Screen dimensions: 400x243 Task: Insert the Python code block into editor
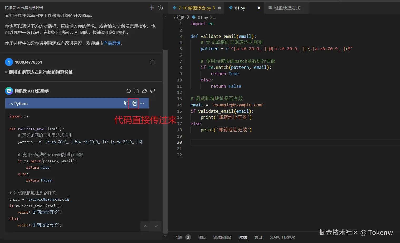134,103
